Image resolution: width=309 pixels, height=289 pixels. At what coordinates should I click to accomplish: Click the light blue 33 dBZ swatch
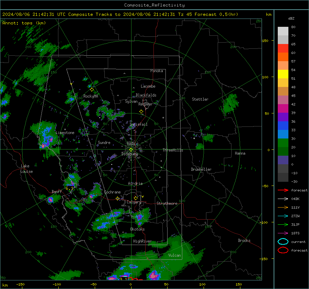coord(283,134)
